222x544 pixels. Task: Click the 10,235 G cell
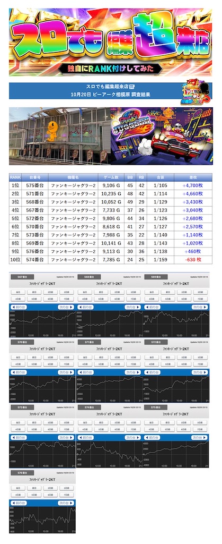click(x=111, y=193)
